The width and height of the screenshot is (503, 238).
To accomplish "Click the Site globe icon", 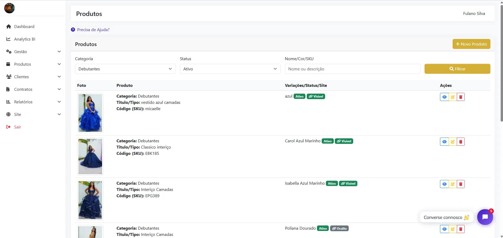I will tap(8, 114).
